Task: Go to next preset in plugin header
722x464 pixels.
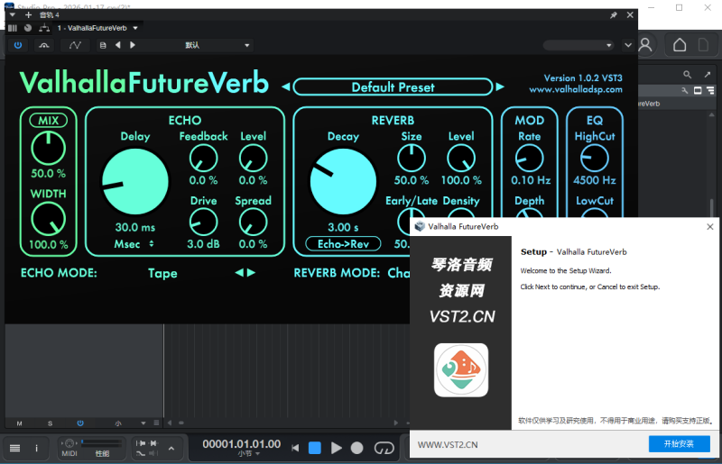Action: pyautogui.click(x=133, y=45)
